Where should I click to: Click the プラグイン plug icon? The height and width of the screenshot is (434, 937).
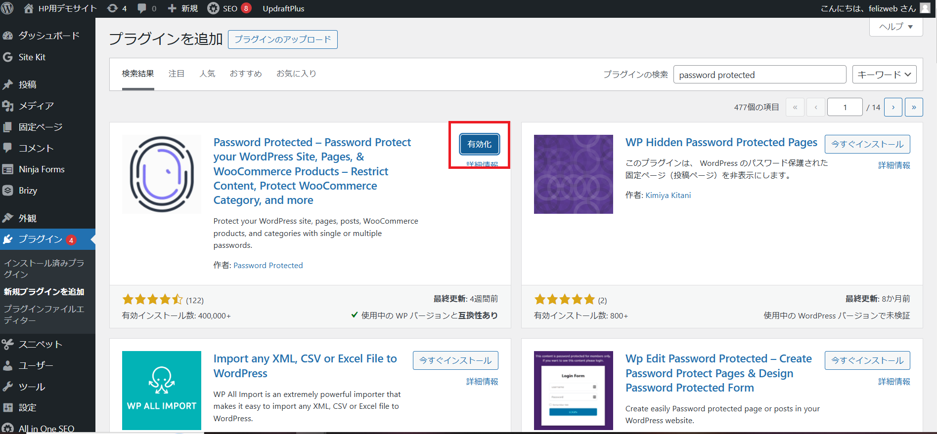point(7,239)
